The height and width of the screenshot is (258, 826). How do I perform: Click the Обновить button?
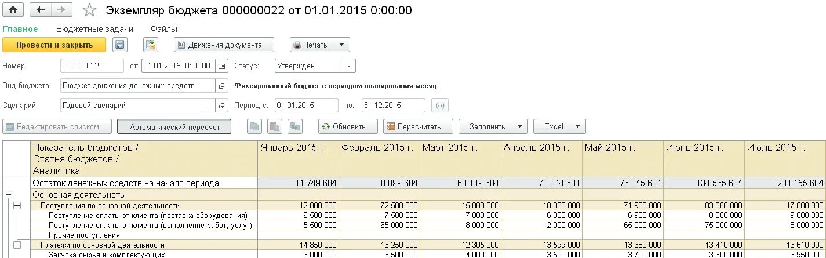point(348,126)
